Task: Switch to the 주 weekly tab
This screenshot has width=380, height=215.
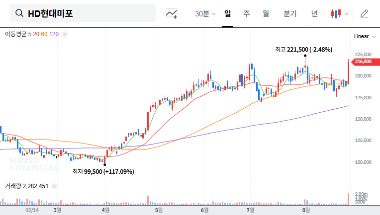Action: click(247, 14)
